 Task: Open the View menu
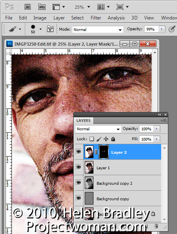(149, 18)
